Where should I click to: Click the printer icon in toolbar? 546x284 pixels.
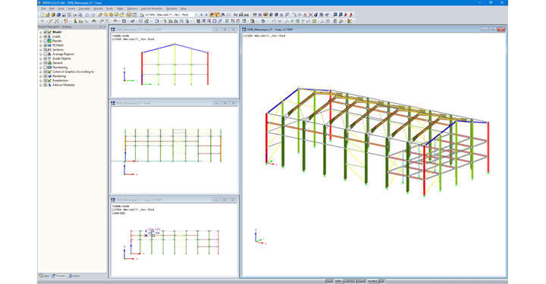(74, 15)
